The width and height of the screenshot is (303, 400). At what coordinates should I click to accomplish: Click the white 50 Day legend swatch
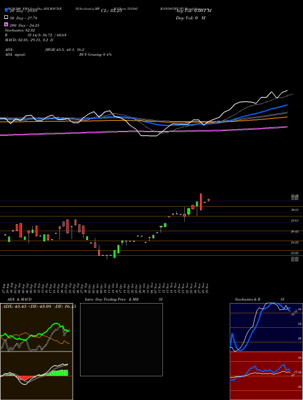coord(6,18)
